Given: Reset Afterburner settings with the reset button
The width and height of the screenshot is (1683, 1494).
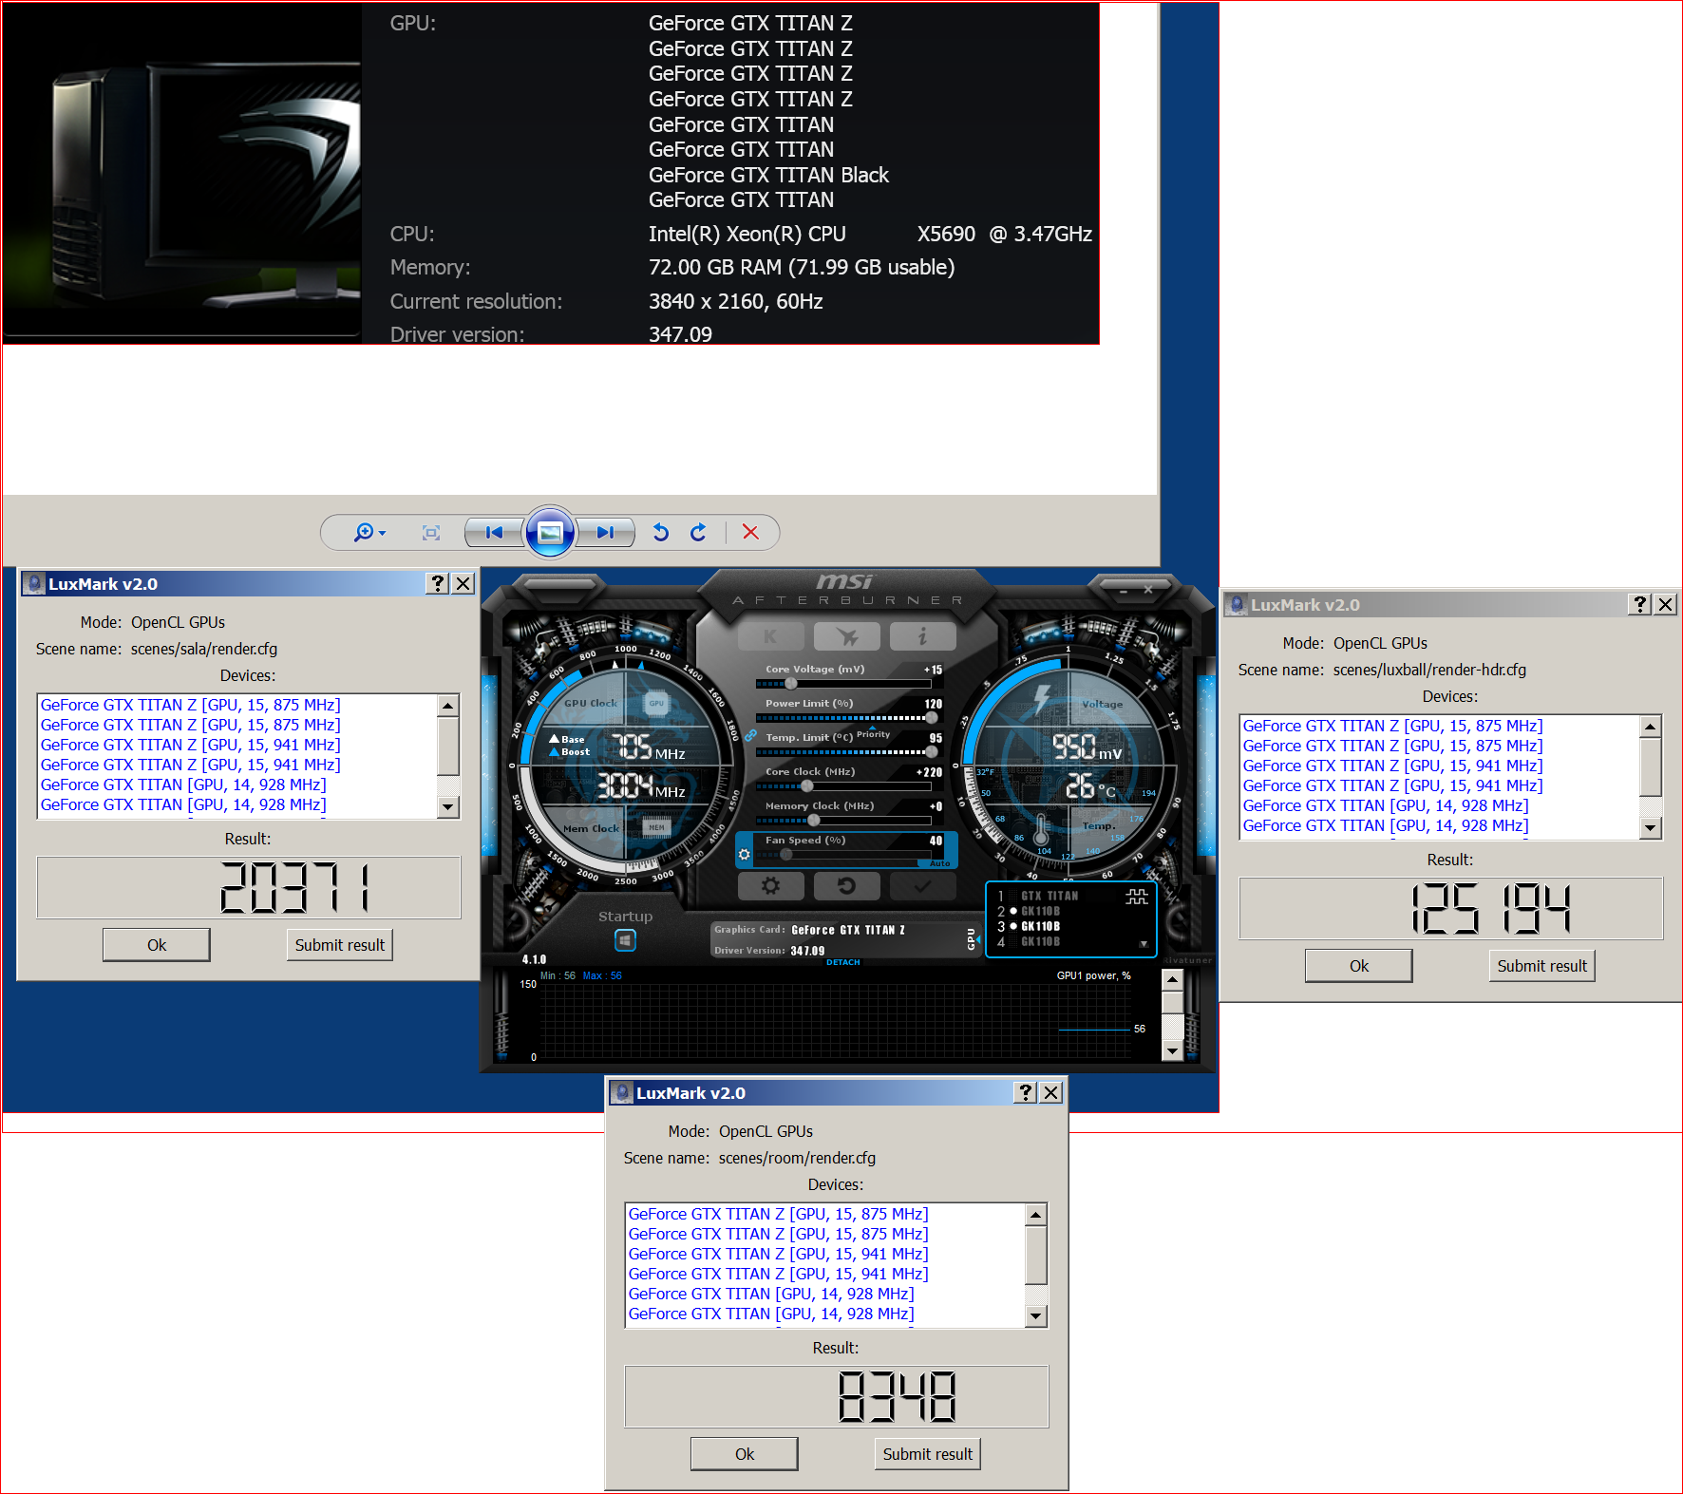Looking at the screenshot, I should tap(846, 886).
